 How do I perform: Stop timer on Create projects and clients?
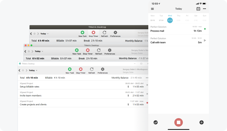[147, 103]
